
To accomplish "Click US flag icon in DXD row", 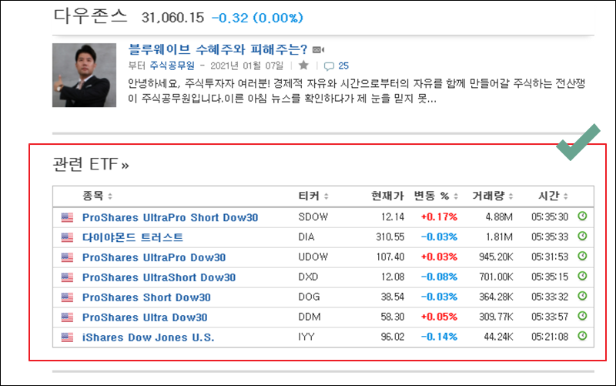I will coord(67,277).
